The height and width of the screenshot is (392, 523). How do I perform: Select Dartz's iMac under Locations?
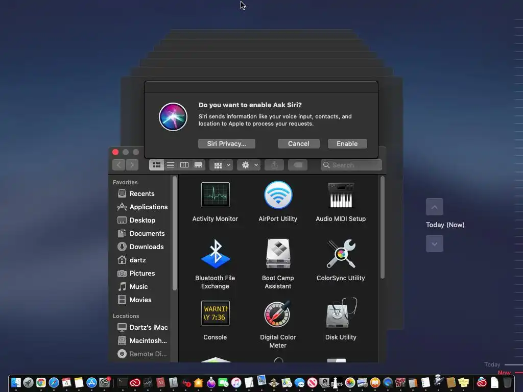[142, 327]
